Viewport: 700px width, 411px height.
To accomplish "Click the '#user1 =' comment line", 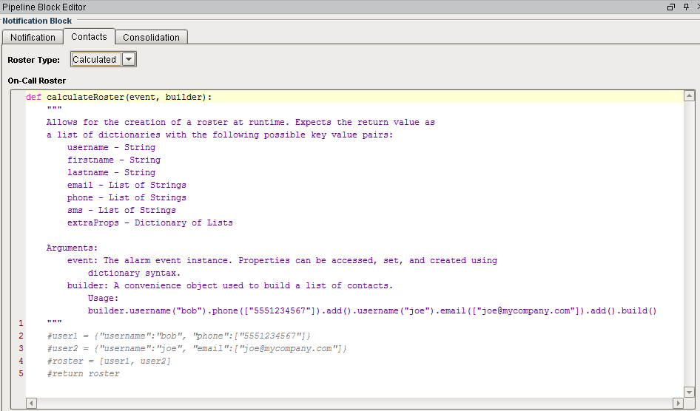I will pyautogui.click(x=178, y=336).
